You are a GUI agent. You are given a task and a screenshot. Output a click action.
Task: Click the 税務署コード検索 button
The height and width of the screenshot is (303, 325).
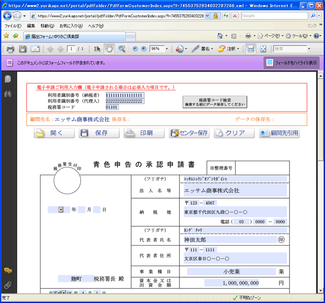click(x=214, y=102)
